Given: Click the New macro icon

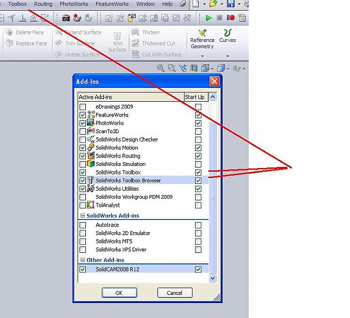Looking at the screenshot, I should click(x=242, y=18).
